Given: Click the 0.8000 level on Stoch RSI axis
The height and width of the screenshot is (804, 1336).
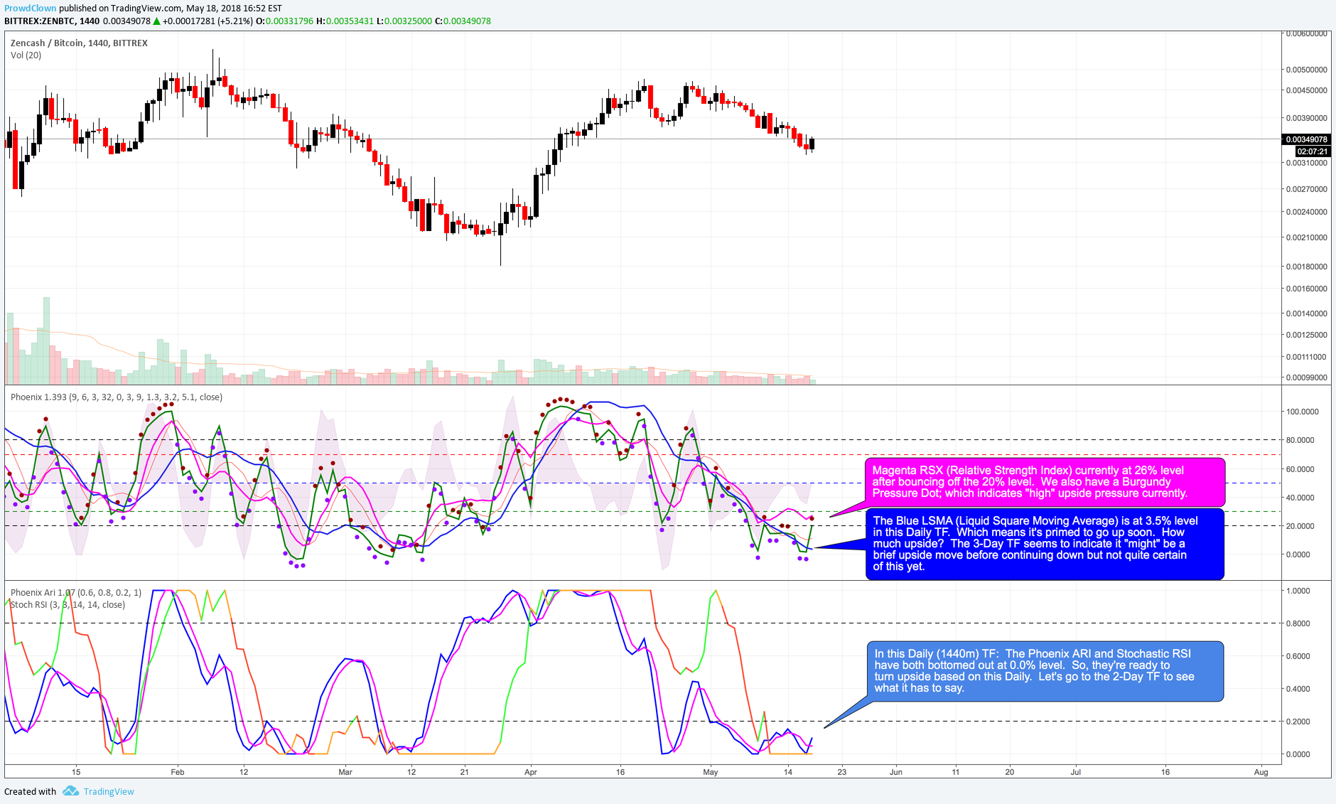Looking at the screenshot, I should [x=1299, y=623].
